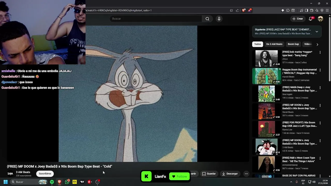The width and height of the screenshot is (331, 186).
Task: Select the Videos filter chip
Action: (308, 44)
